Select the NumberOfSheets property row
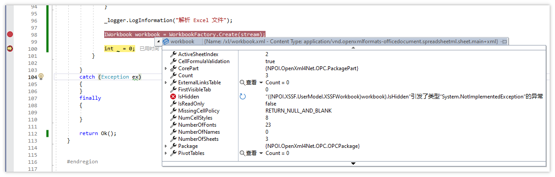The image size is (555, 177). tap(198, 139)
